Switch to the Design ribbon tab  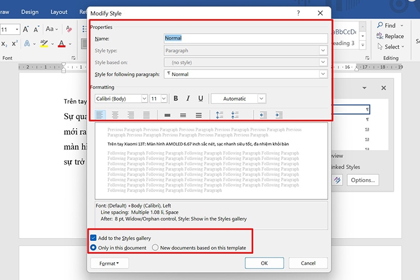(30, 12)
